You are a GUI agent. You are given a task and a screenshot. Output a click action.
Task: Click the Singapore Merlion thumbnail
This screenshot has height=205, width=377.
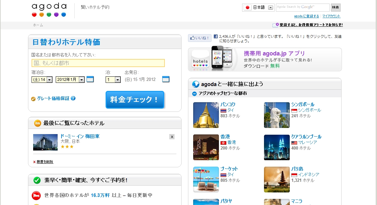tap(277, 115)
